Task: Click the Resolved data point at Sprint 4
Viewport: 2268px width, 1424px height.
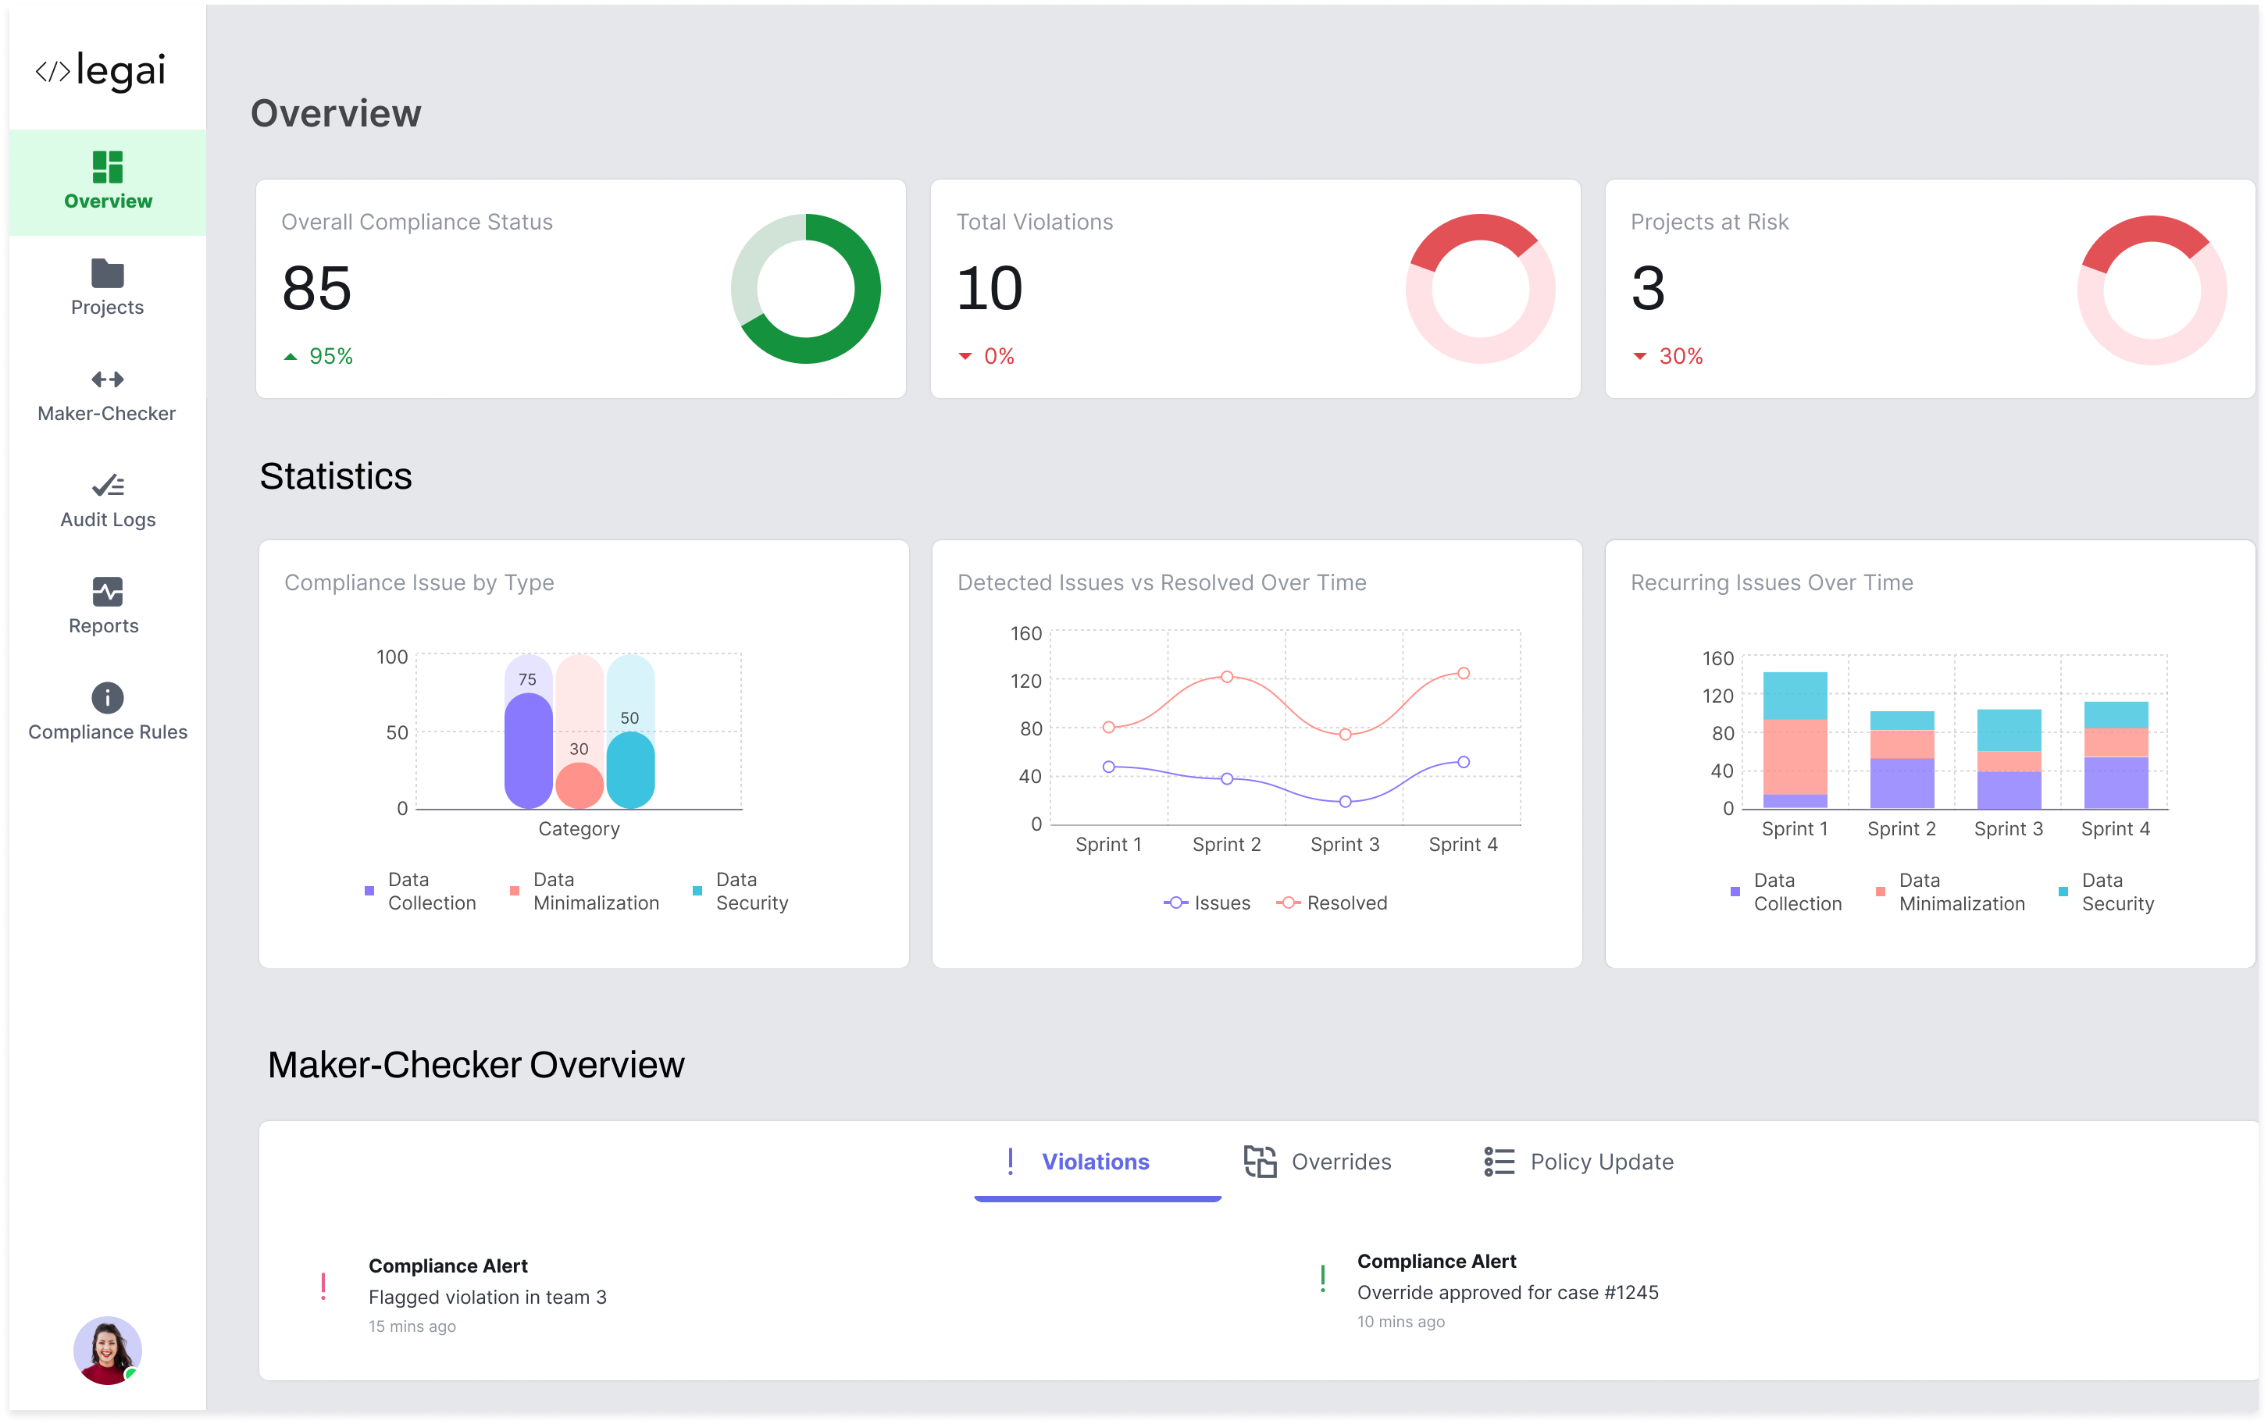Action: point(1464,674)
